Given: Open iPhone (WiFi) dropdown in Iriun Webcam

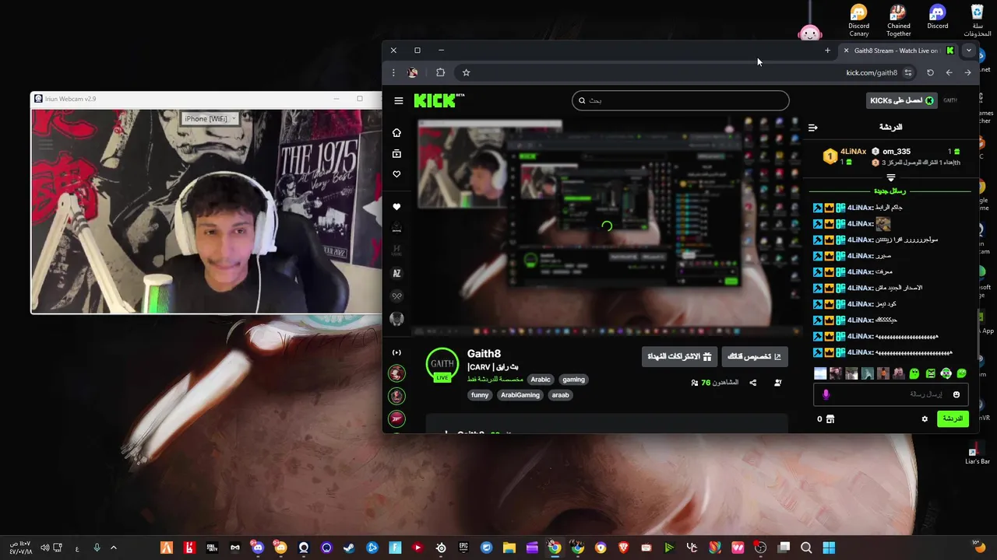Looking at the screenshot, I should 210,118.
